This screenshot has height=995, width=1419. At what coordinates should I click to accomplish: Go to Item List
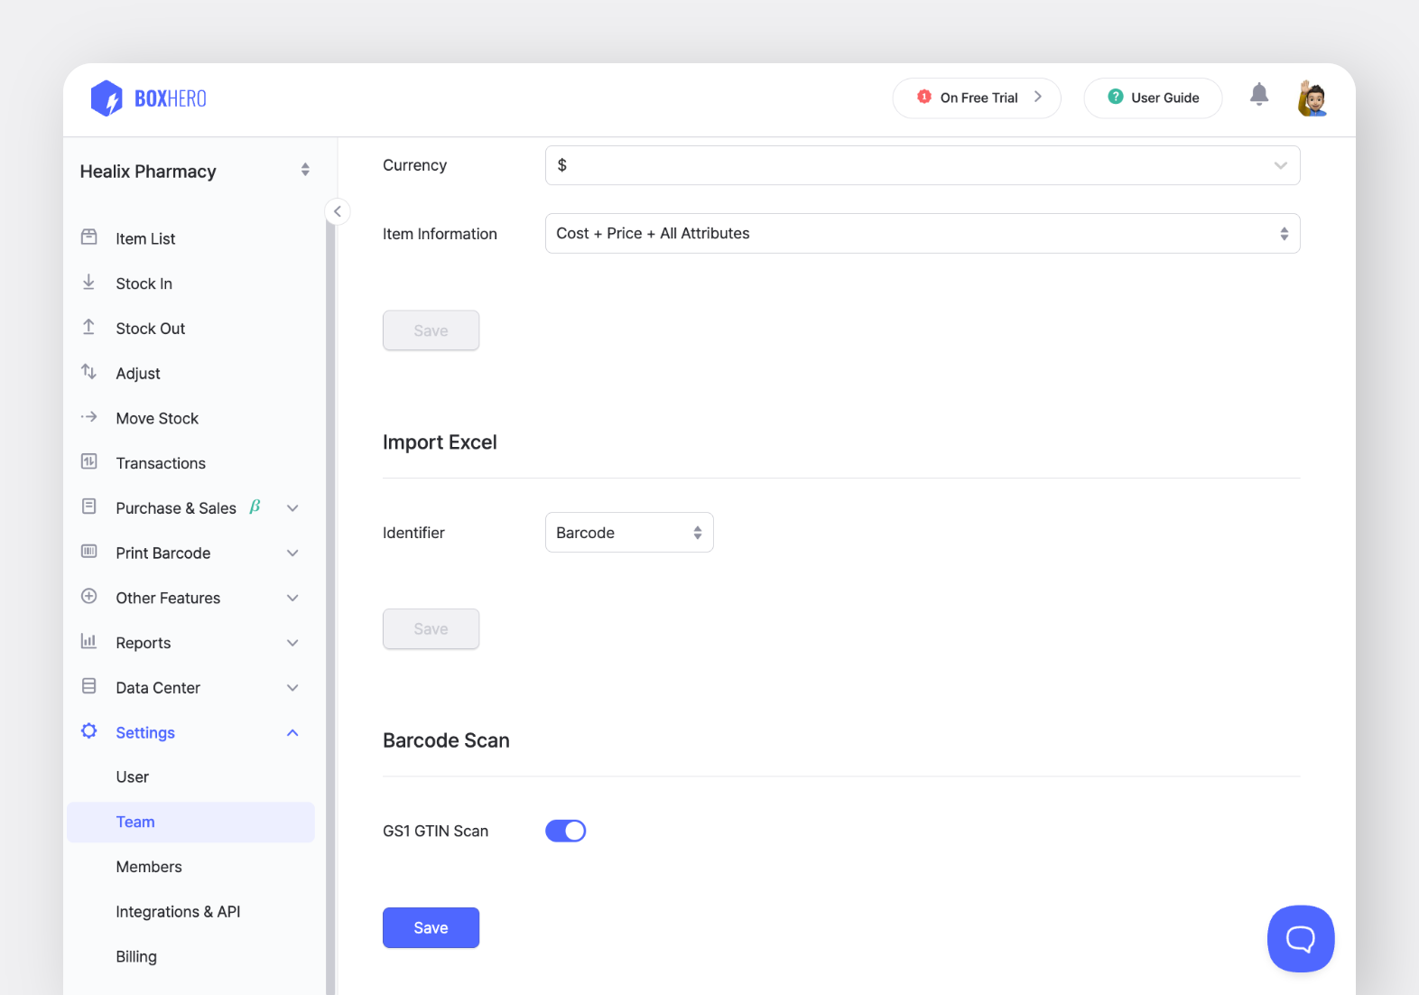[145, 239]
